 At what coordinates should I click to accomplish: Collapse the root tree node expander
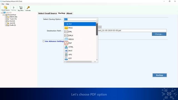pyautogui.click(x=1, y=13)
